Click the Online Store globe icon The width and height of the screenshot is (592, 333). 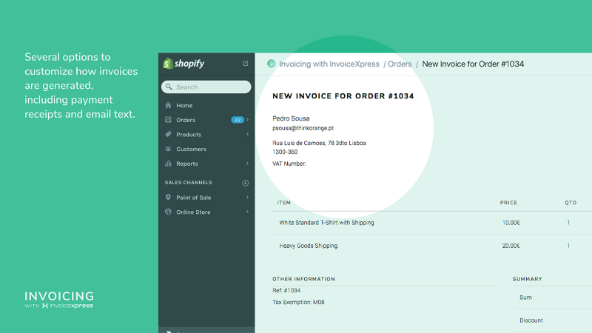(168, 212)
